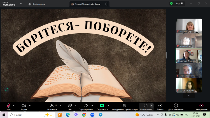Start recording with the Запись button

coord(160,107)
